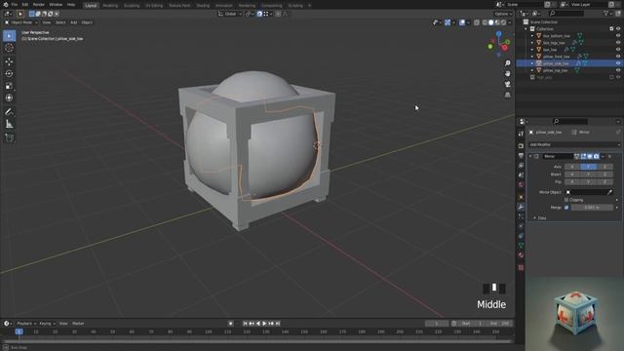Open the Window menu

coord(56,4)
